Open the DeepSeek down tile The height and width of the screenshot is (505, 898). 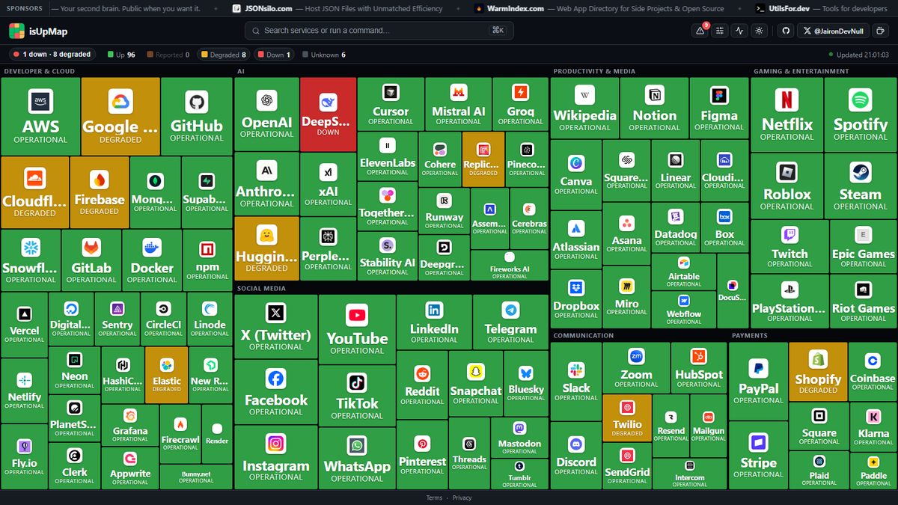pyautogui.click(x=328, y=113)
